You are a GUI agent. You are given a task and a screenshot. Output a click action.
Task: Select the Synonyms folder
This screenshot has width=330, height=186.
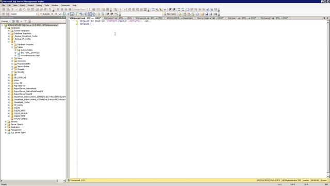(x=22, y=61)
